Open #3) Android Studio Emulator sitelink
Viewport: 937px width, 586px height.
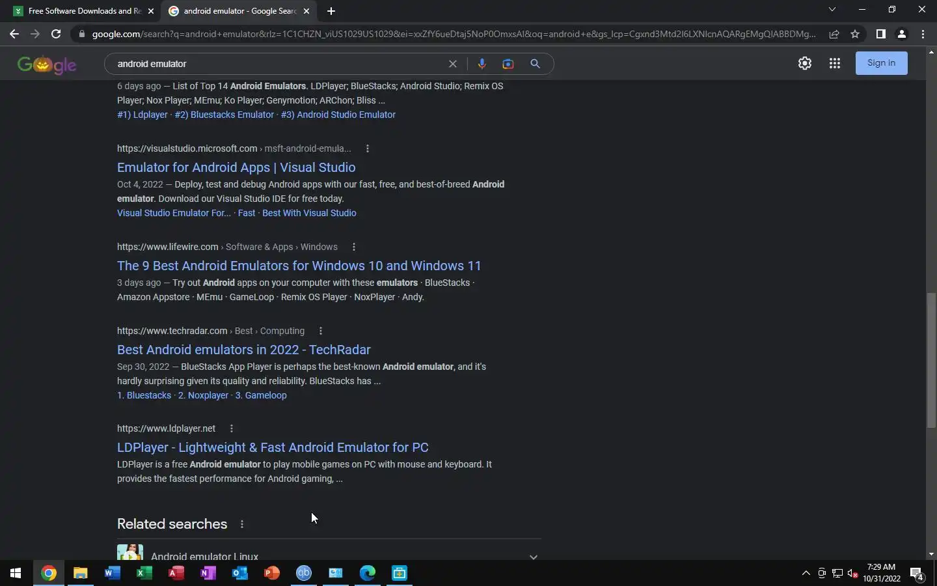tap(338, 115)
